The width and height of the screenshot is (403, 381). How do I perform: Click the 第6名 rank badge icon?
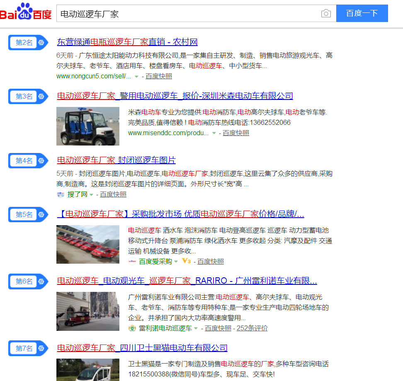tap(28, 282)
